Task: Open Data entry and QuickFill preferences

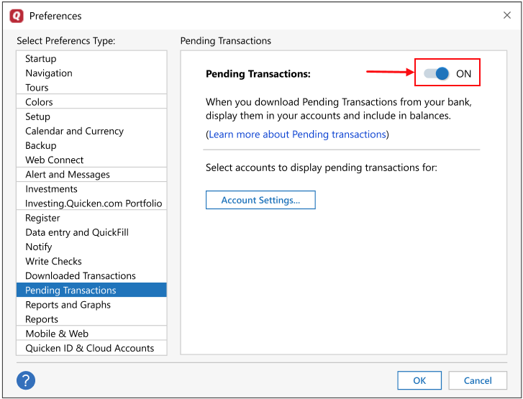Action: [77, 232]
